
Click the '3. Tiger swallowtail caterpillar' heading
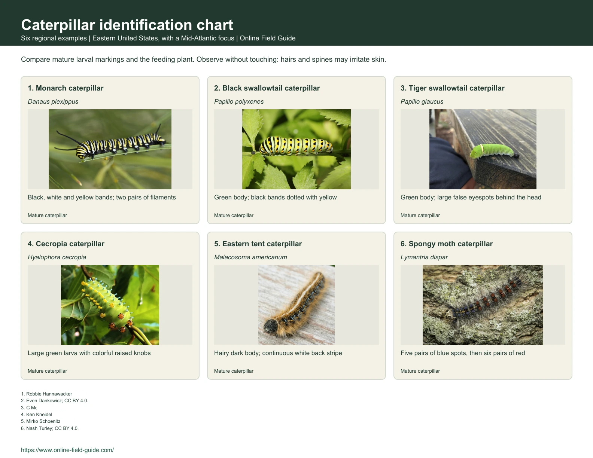453,88
